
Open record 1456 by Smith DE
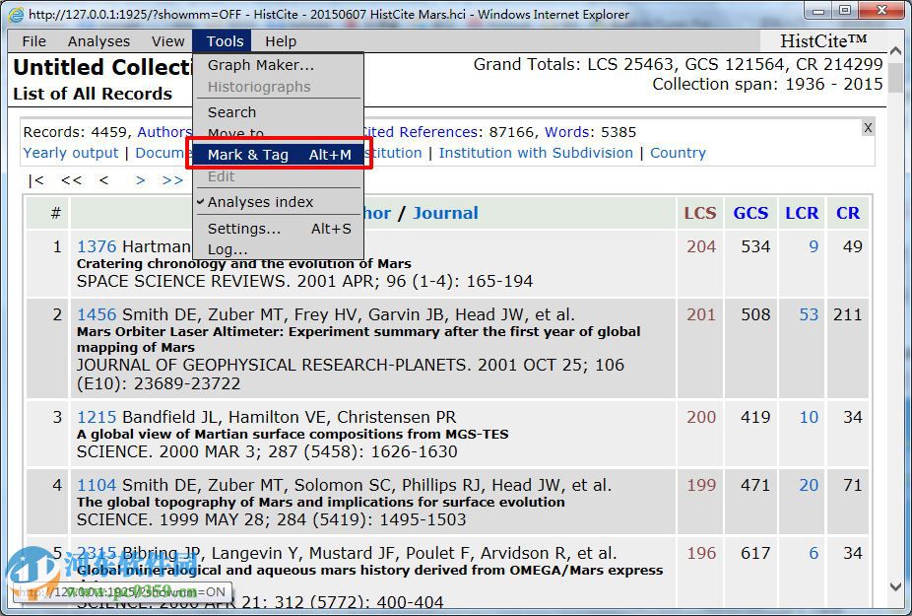point(97,314)
